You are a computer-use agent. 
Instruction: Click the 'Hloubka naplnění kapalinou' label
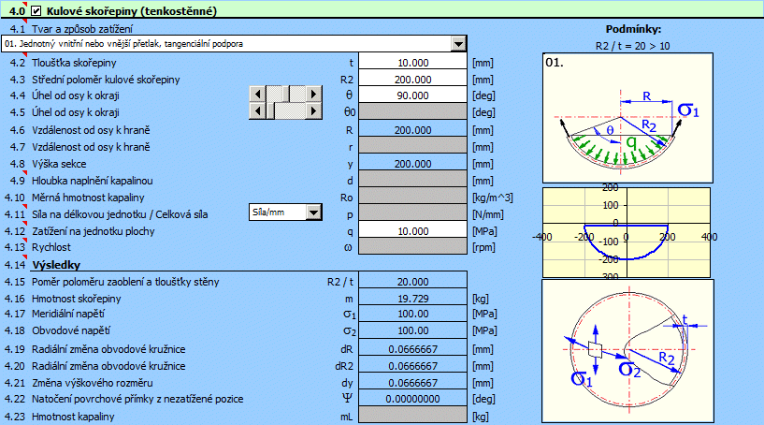coord(92,181)
